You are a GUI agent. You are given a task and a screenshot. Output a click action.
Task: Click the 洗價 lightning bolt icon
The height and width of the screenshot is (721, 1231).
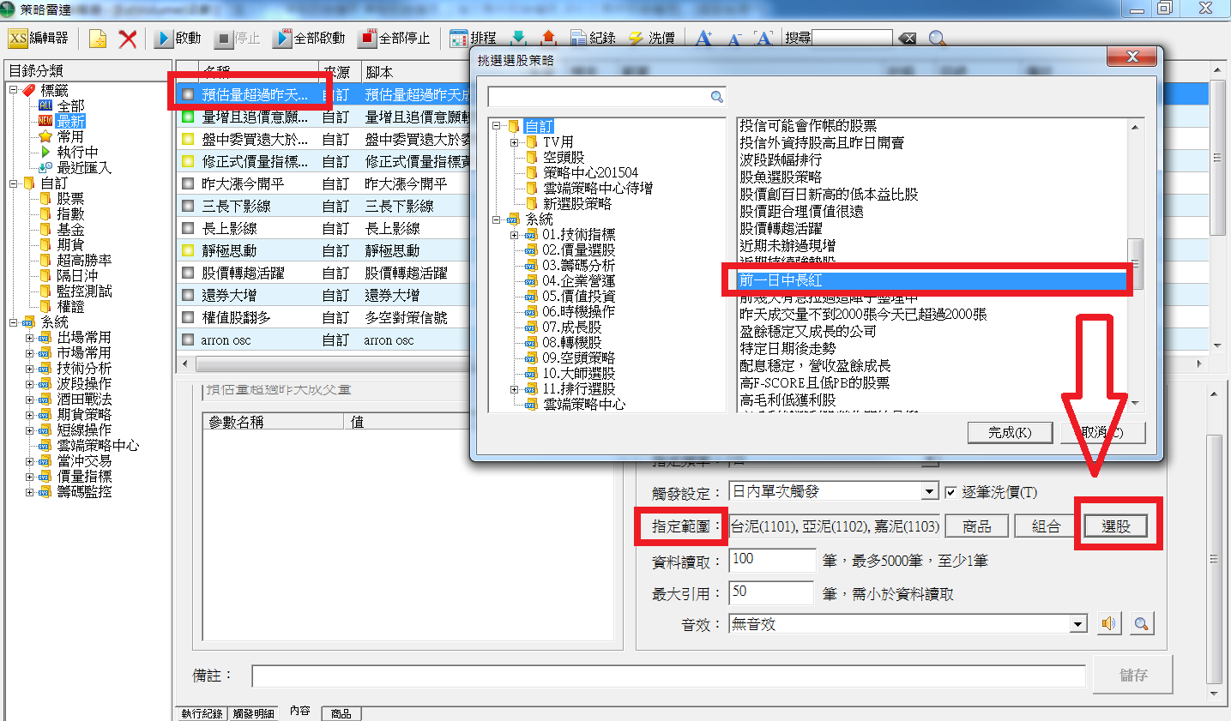coord(636,39)
